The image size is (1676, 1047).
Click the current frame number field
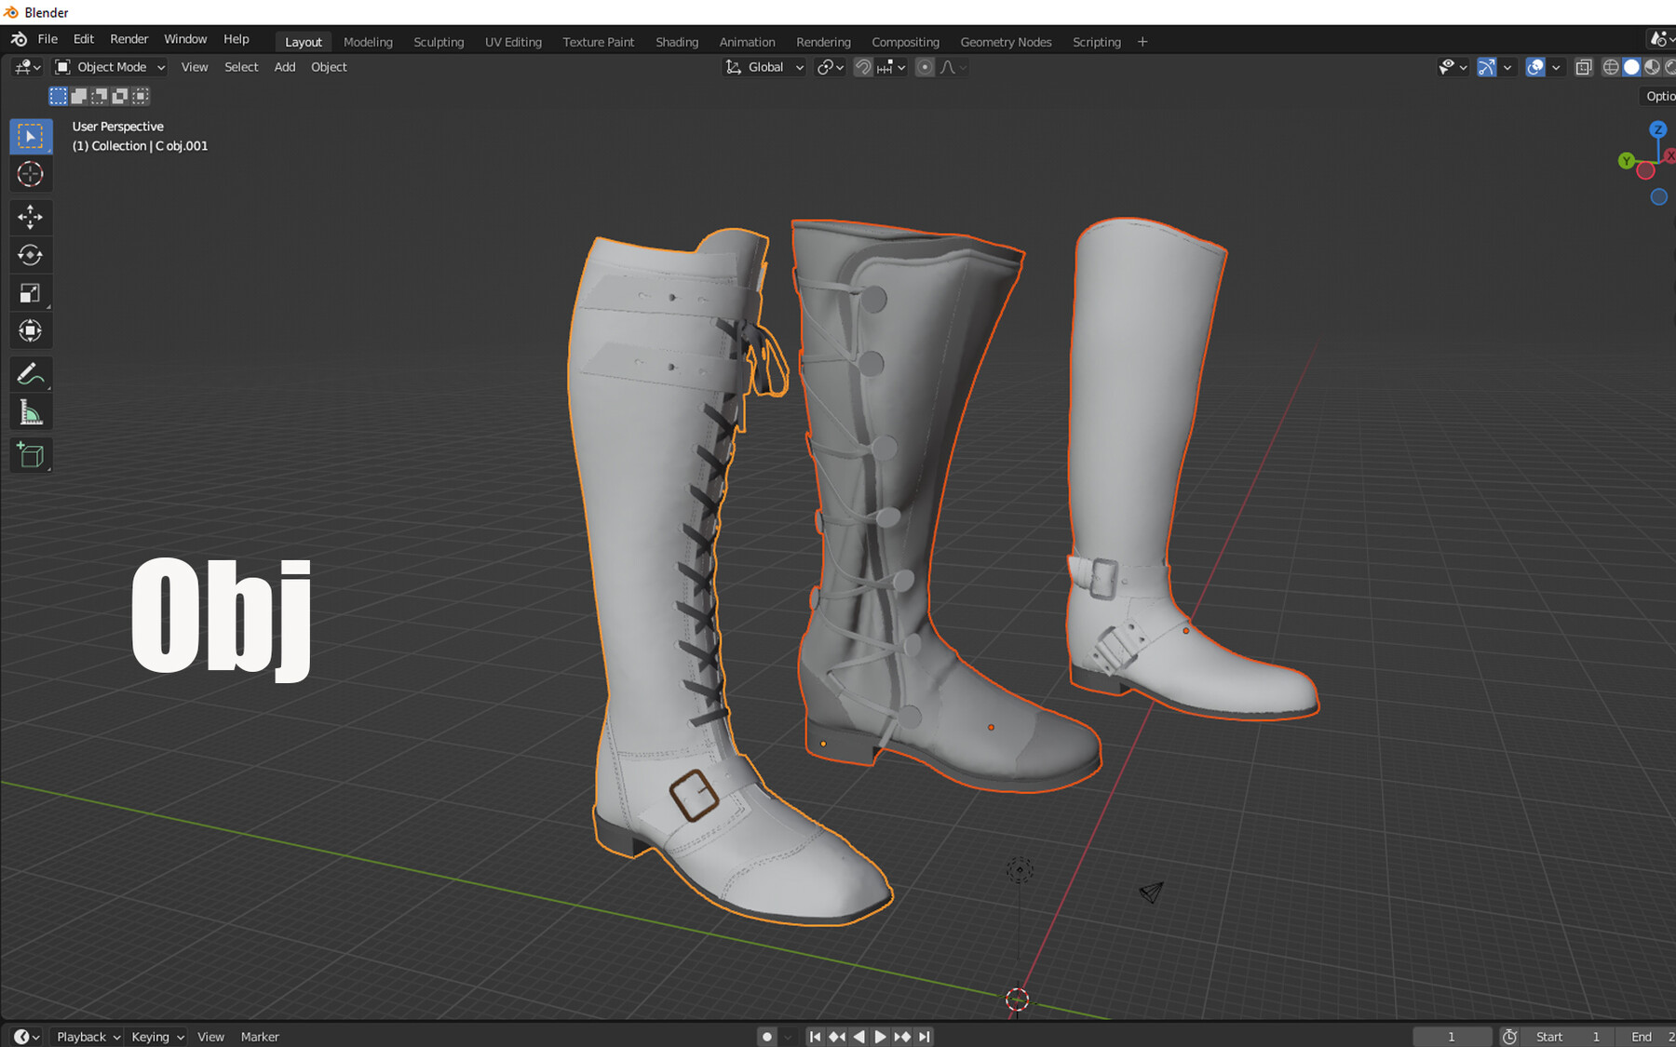point(1453,1036)
